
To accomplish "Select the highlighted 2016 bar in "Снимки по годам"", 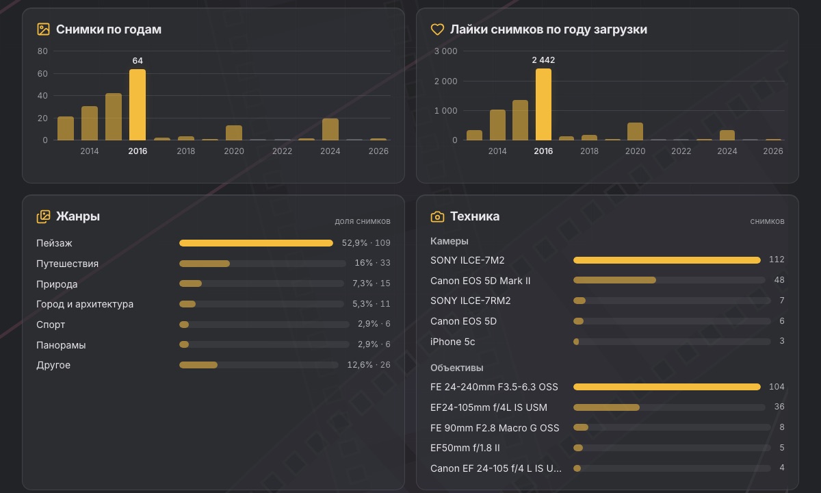I will coord(138,105).
